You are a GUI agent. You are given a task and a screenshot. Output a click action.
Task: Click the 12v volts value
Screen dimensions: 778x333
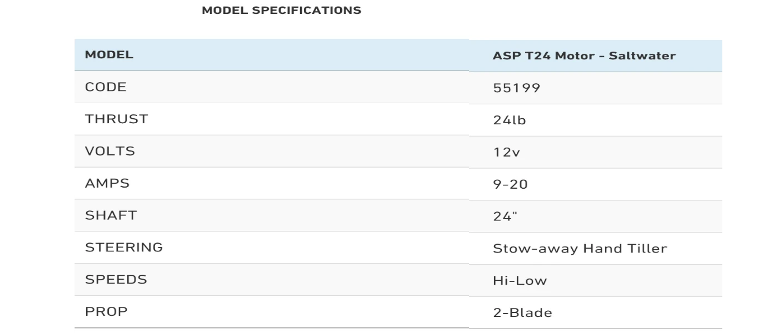click(x=506, y=152)
